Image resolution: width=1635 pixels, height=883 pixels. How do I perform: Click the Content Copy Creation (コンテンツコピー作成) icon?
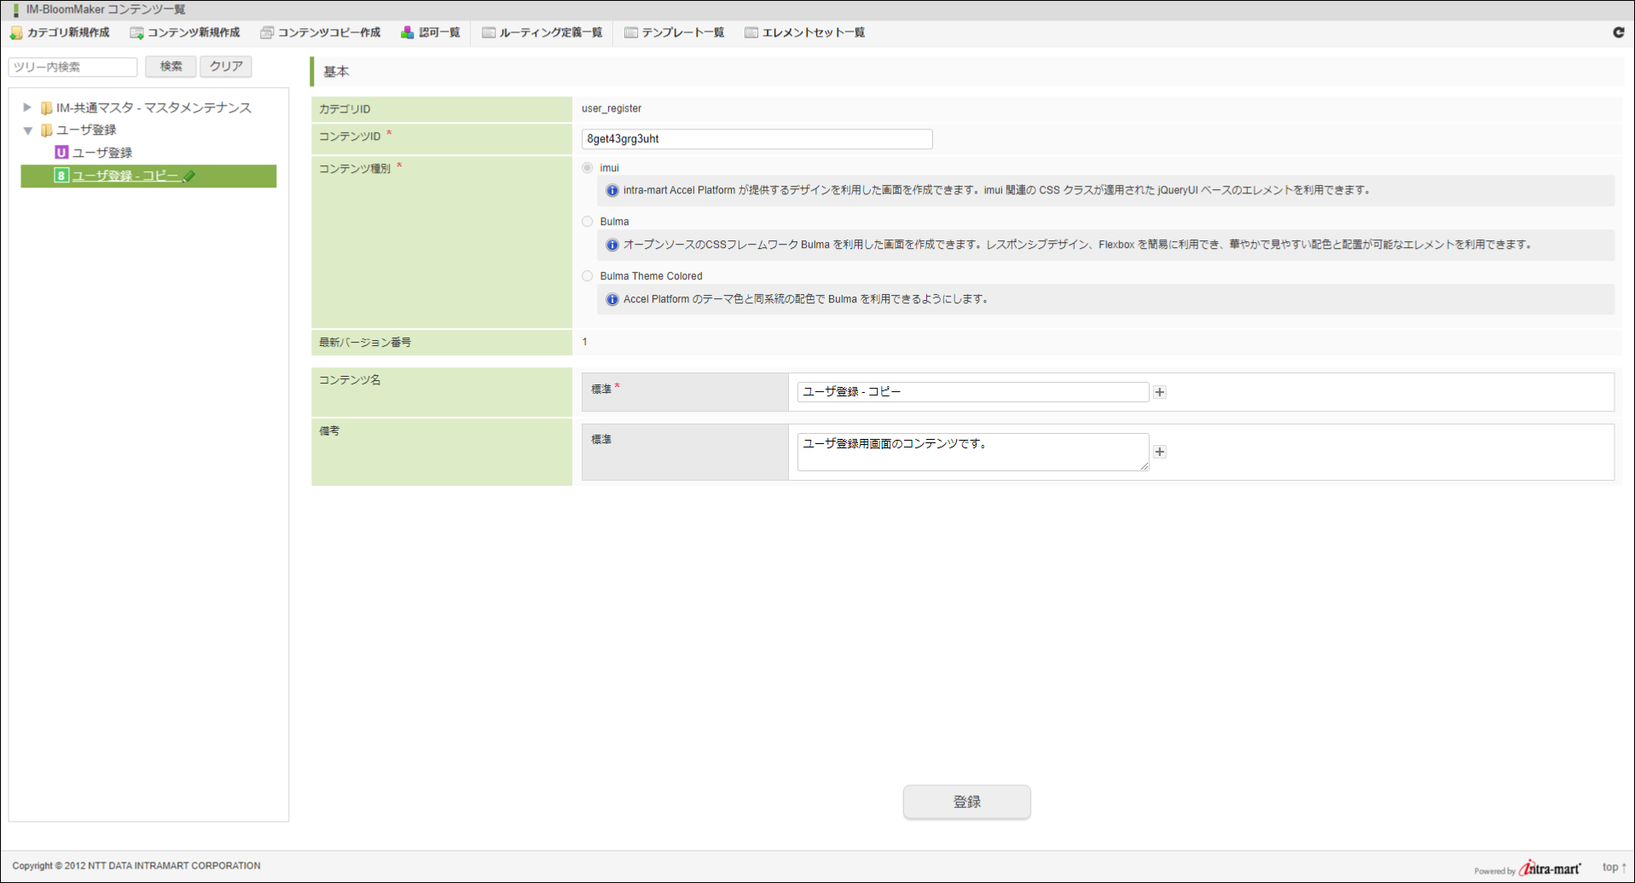click(x=267, y=33)
